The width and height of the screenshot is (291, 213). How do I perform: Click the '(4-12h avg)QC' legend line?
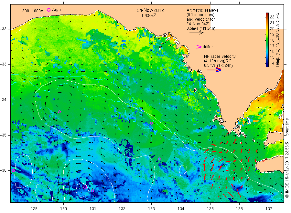coord(218,61)
